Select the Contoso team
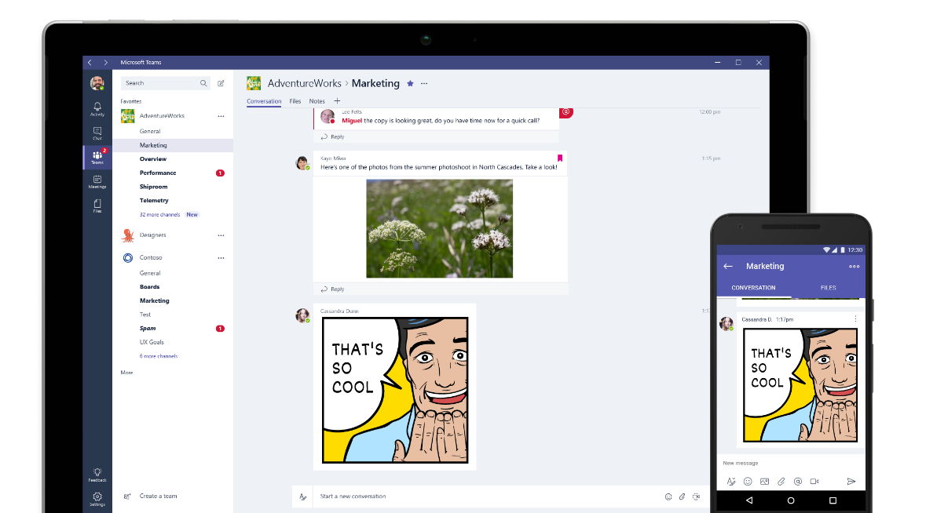The height and width of the screenshot is (513, 926). click(151, 258)
